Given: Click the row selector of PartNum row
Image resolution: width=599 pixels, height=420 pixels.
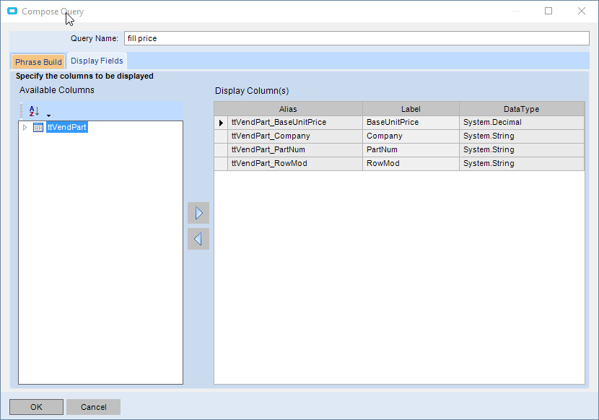Looking at the screenshot, I should pyautogui.click(x=221, y=150).
